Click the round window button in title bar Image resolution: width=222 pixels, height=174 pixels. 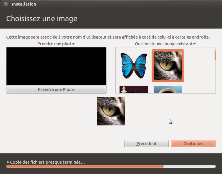click(x=6, y=4)
